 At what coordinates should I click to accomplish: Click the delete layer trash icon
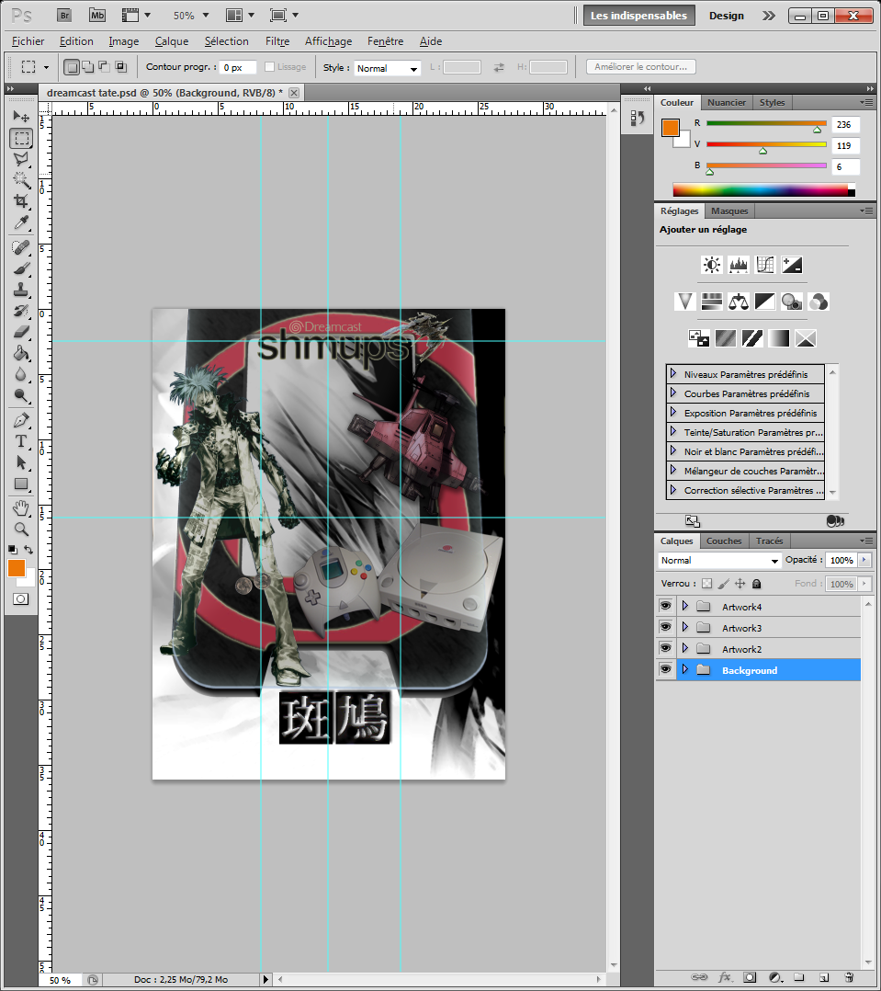coord(849,977)
